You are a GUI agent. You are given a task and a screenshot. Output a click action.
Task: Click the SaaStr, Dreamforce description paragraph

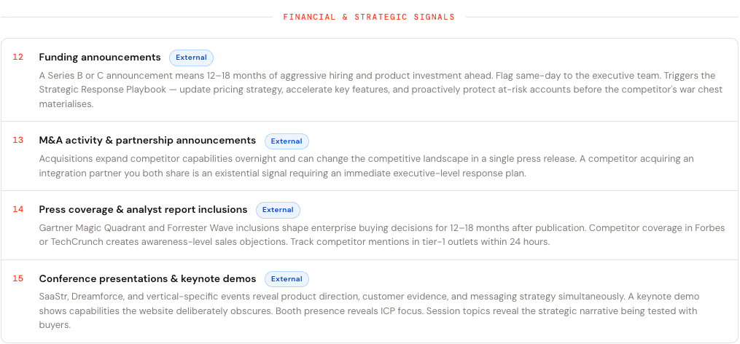coord(369,311)
